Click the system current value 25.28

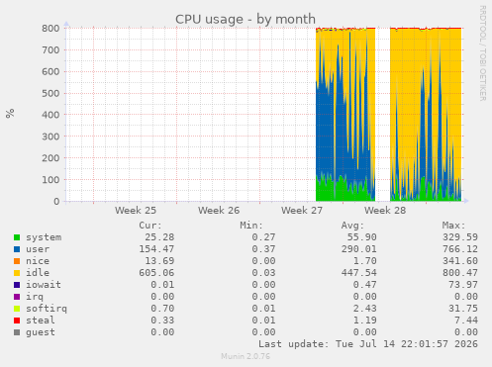(159, 237)
